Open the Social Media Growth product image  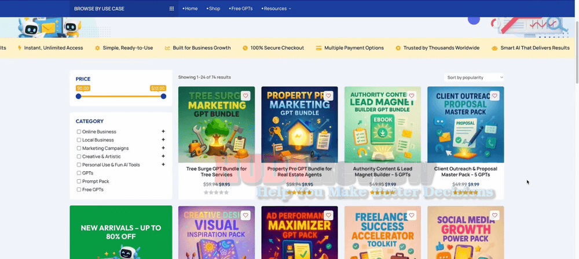pos(466,232)
